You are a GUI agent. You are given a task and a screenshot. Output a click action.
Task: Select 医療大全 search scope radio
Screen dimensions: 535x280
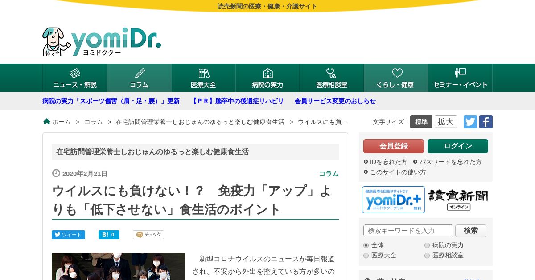click(366, 256)
